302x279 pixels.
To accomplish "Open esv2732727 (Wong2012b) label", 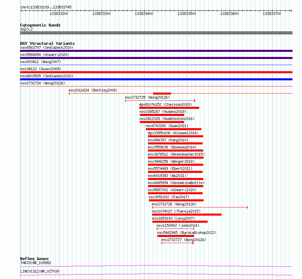I will pos(184,240).
